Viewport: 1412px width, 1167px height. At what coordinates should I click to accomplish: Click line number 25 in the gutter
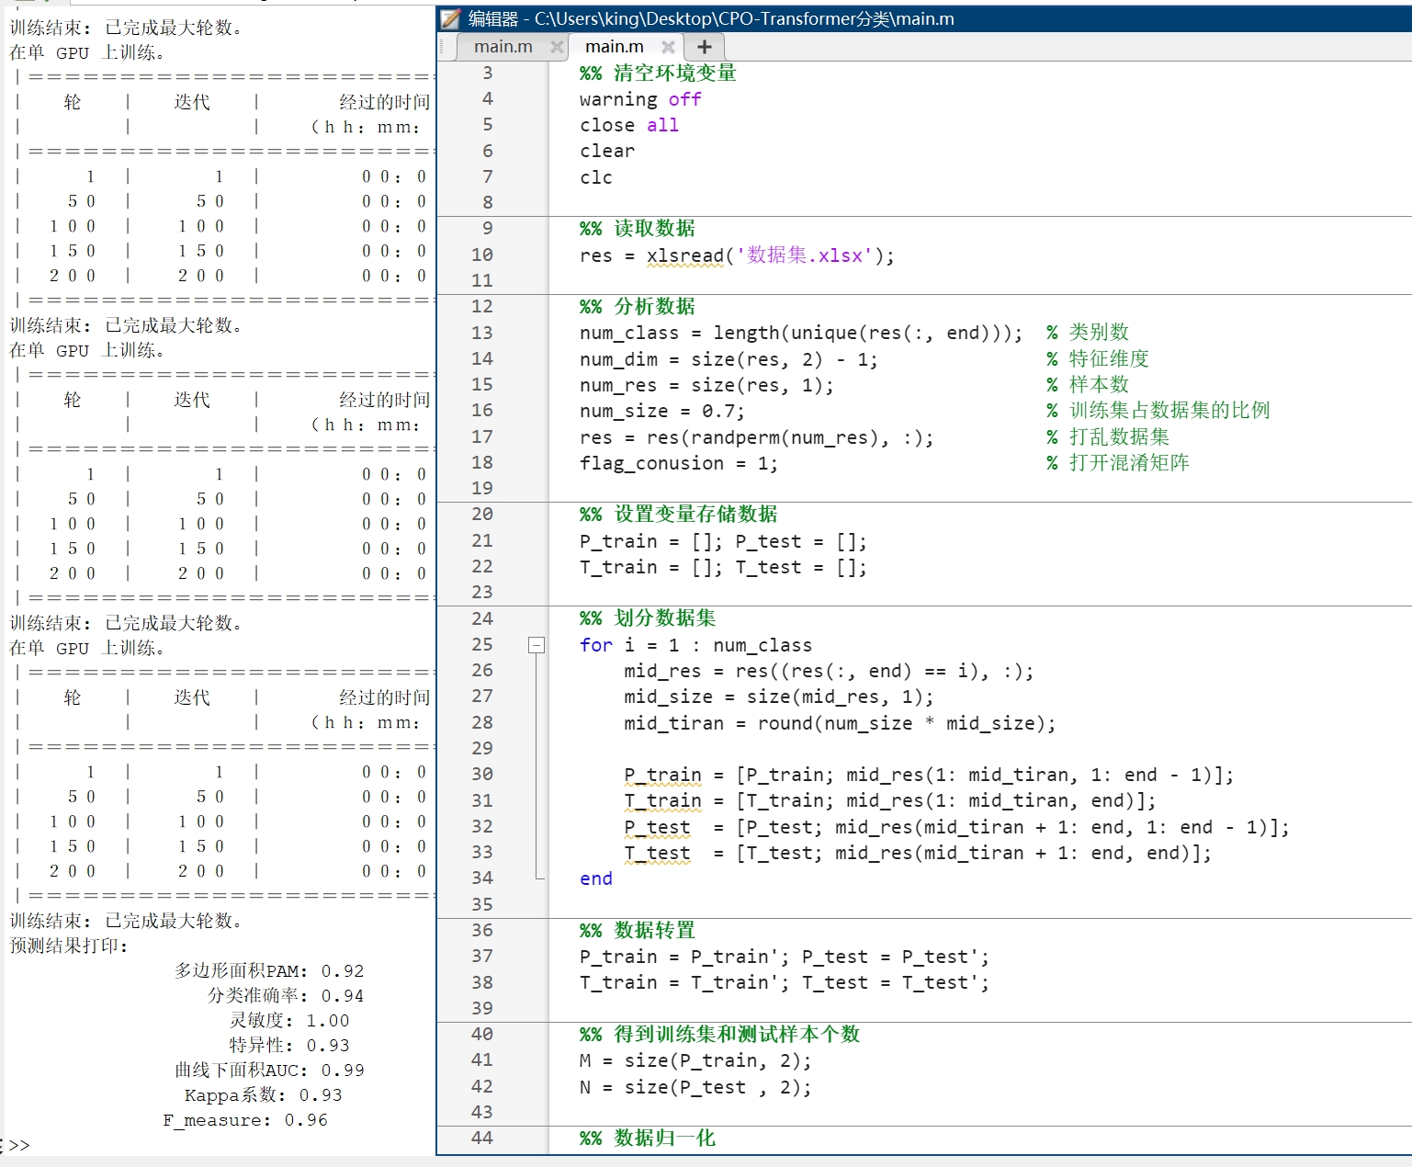tap(482, 644)
